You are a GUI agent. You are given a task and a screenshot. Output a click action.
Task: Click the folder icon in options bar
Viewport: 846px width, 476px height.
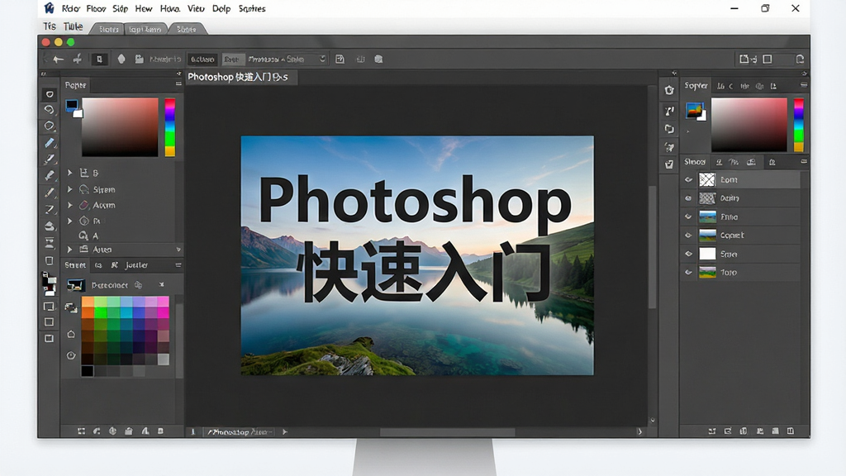click(139, 59)
